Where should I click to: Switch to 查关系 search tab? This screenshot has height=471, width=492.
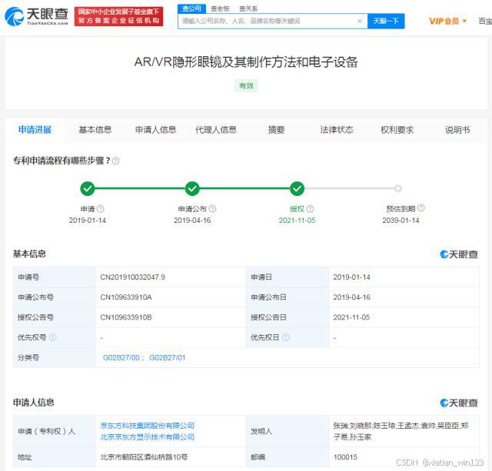(x=248, y=8)
